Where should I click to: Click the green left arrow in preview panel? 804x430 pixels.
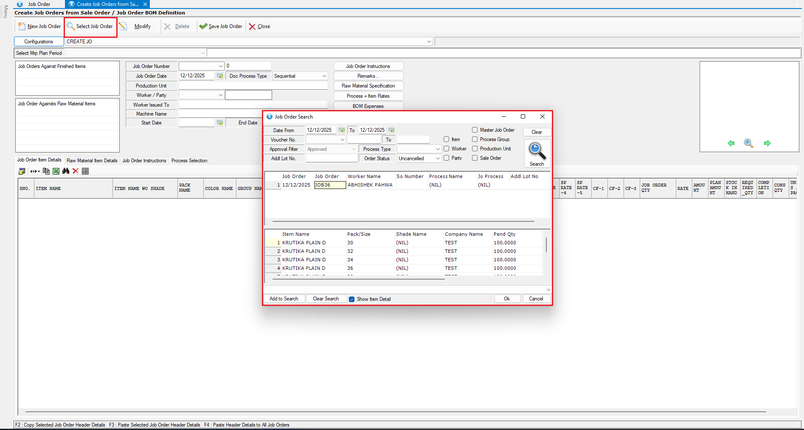click(731, 143)
